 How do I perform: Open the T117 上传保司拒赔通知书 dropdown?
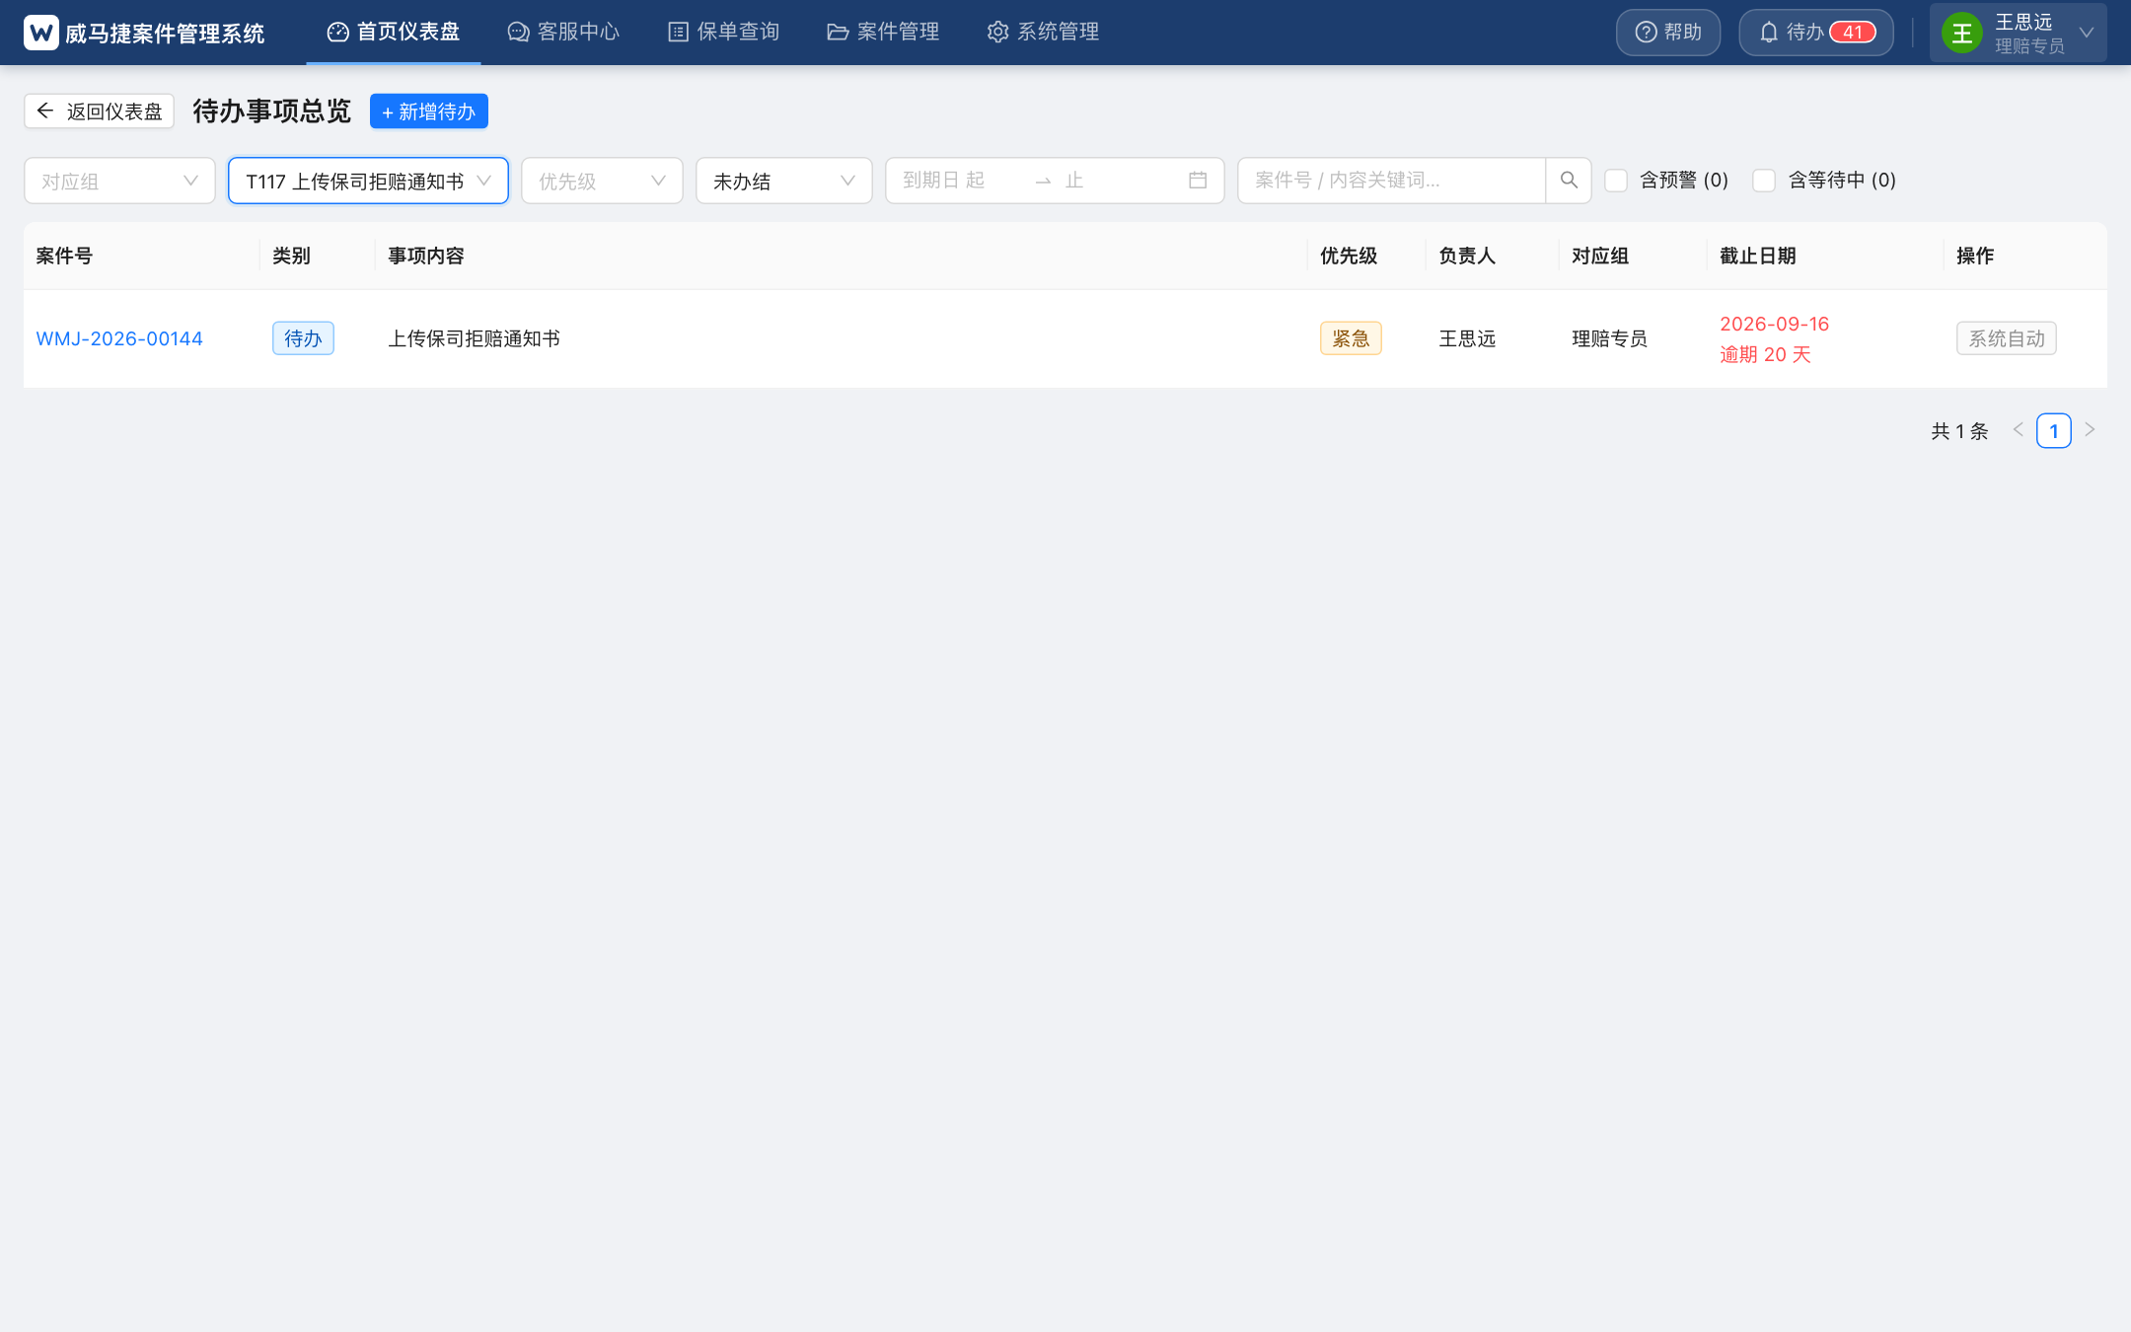click(368, 181)
